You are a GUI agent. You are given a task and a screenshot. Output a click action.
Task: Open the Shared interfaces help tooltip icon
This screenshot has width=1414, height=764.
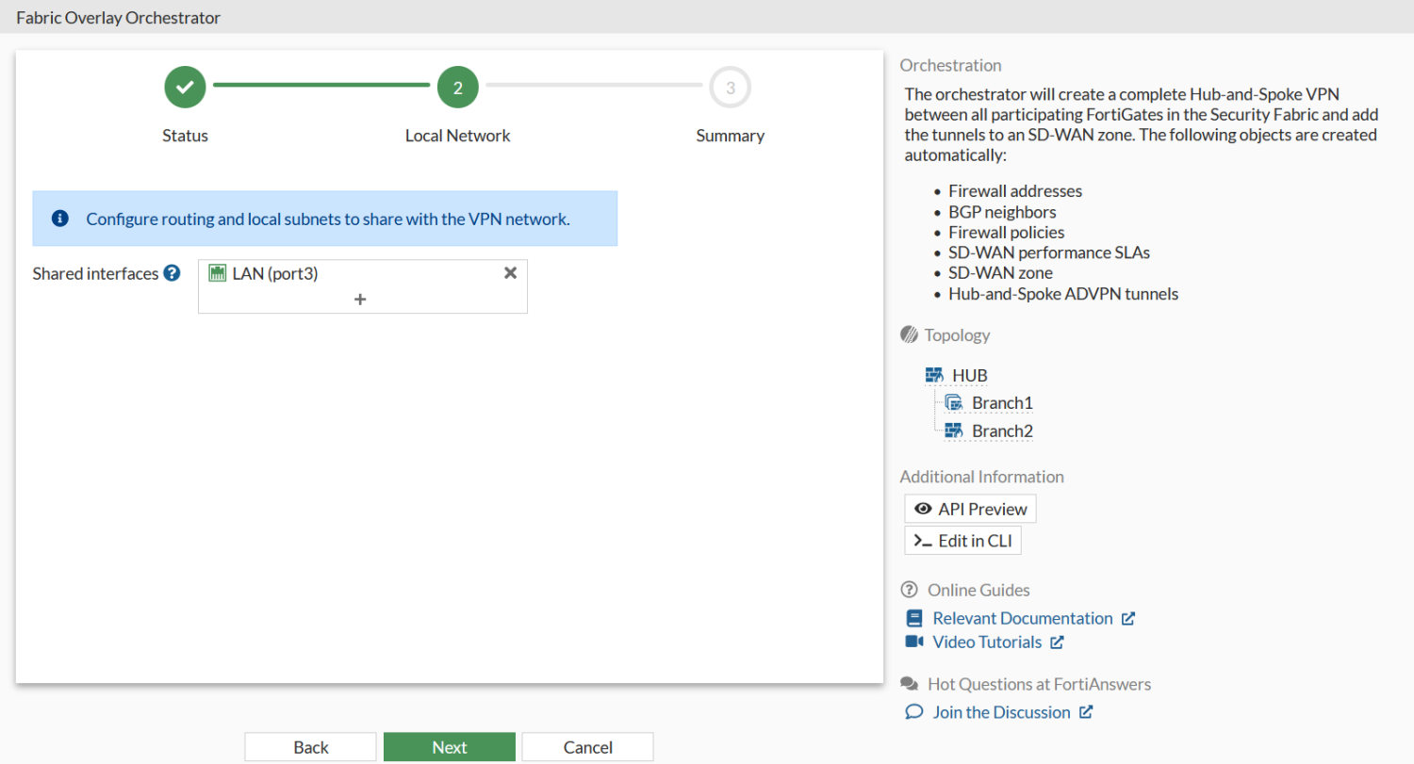[173, 273]
